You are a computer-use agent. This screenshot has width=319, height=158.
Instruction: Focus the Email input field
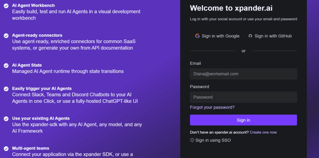[243, 74]
